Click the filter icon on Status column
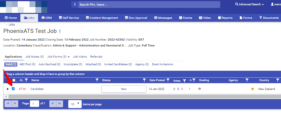 (x=144, y=80)
